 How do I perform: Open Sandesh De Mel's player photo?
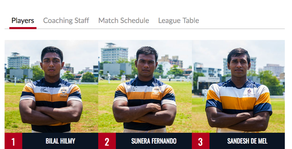pyautogui.click(x=238, y=86)
